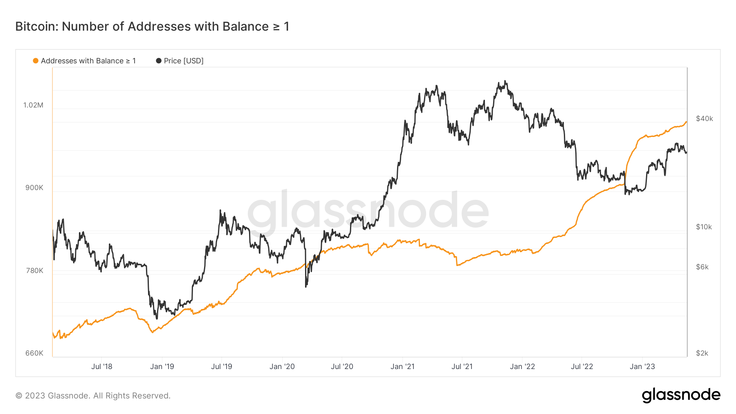Click the 900K left axis label
Viewport: 736px width, 414px height.
(x=34, y=188)
